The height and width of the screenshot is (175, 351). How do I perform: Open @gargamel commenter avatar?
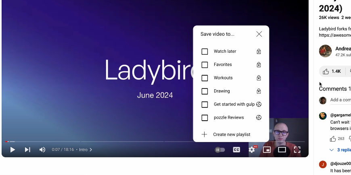coord(323,116)
